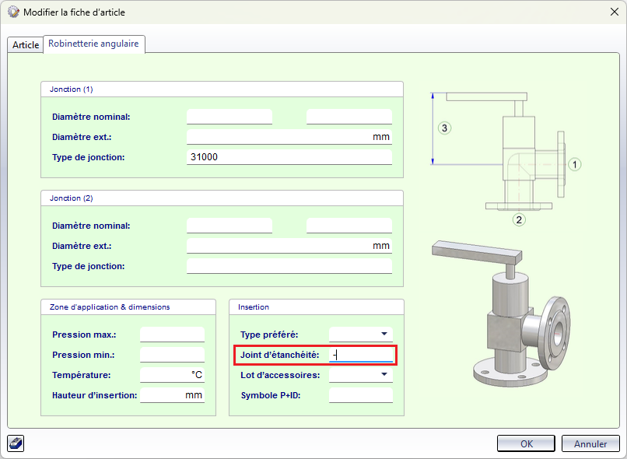Click the Symbole P+ID input field
627x459 pixels.
point(361,395)
